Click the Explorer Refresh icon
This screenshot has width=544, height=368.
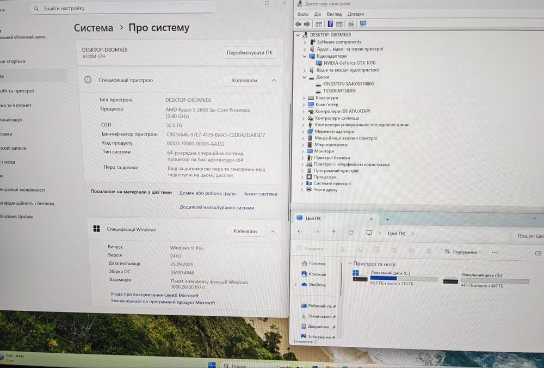351,232
